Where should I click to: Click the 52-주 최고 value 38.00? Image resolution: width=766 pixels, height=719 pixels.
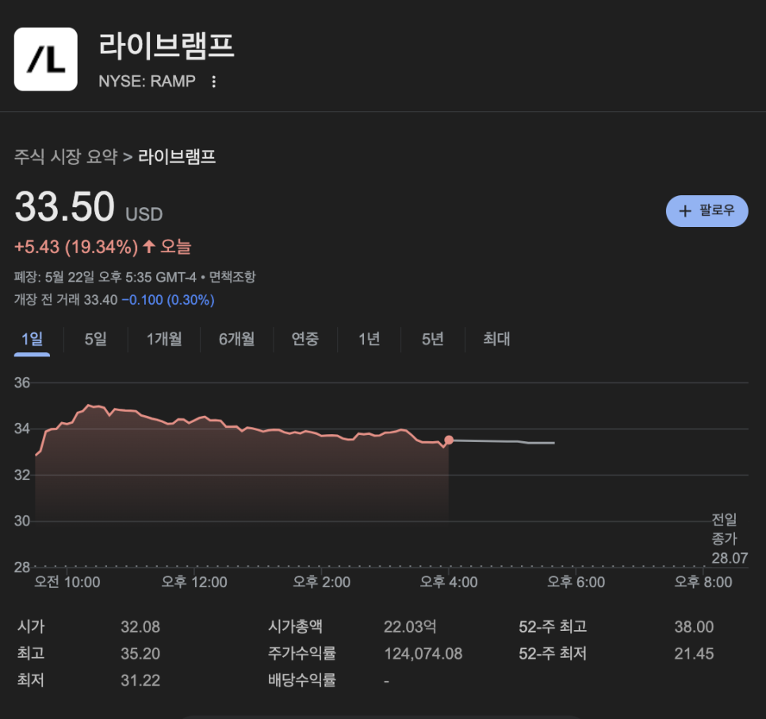pos(694,627)
